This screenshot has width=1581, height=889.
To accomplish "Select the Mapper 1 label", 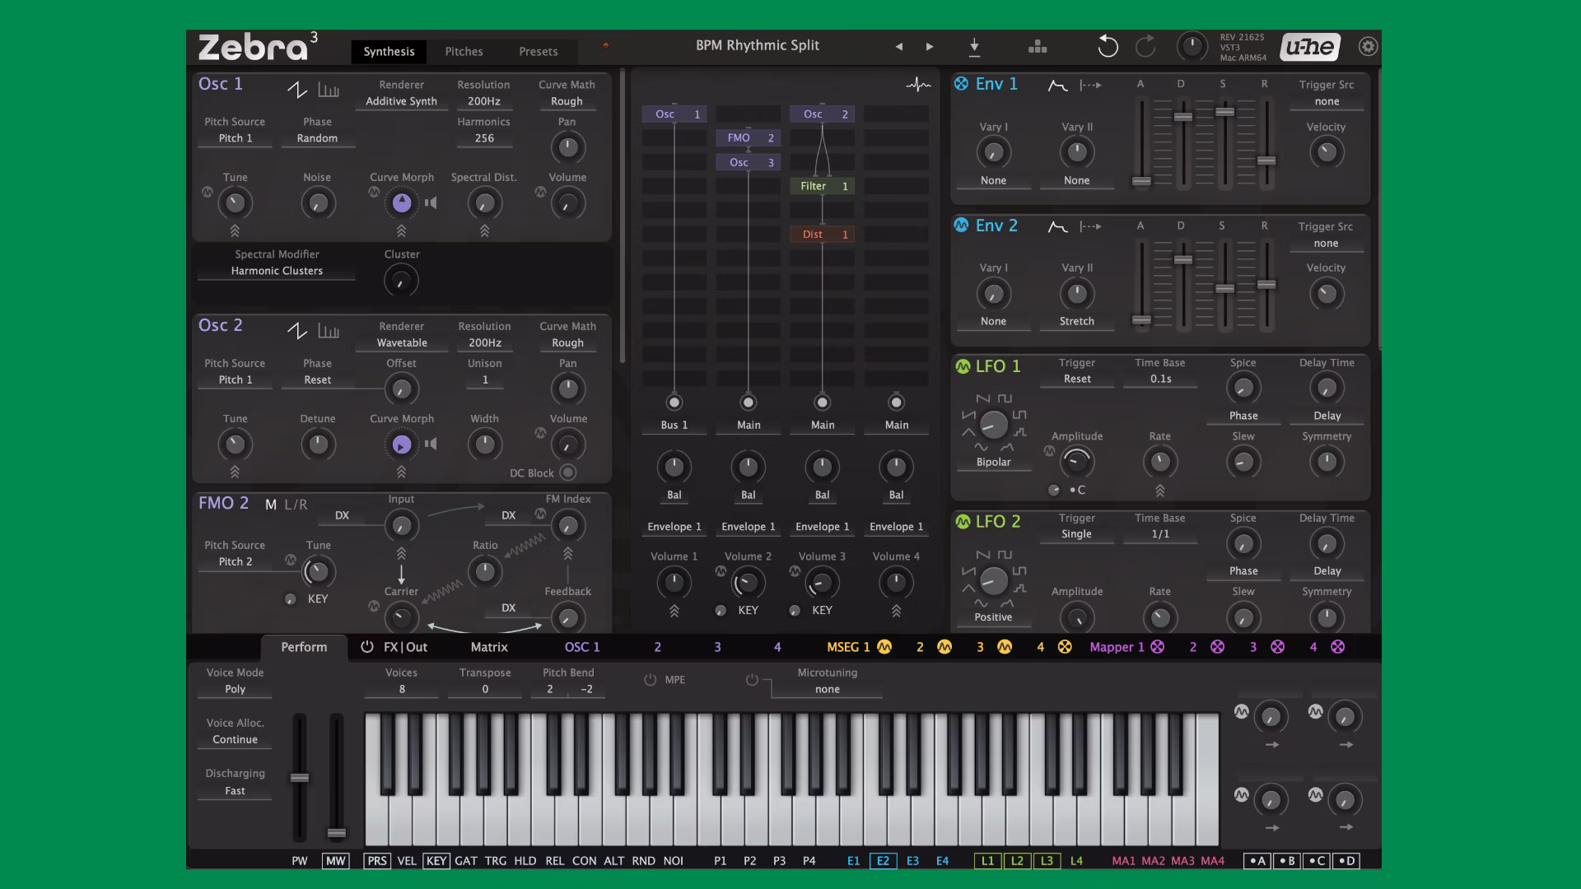I will tap(1117, 647).
